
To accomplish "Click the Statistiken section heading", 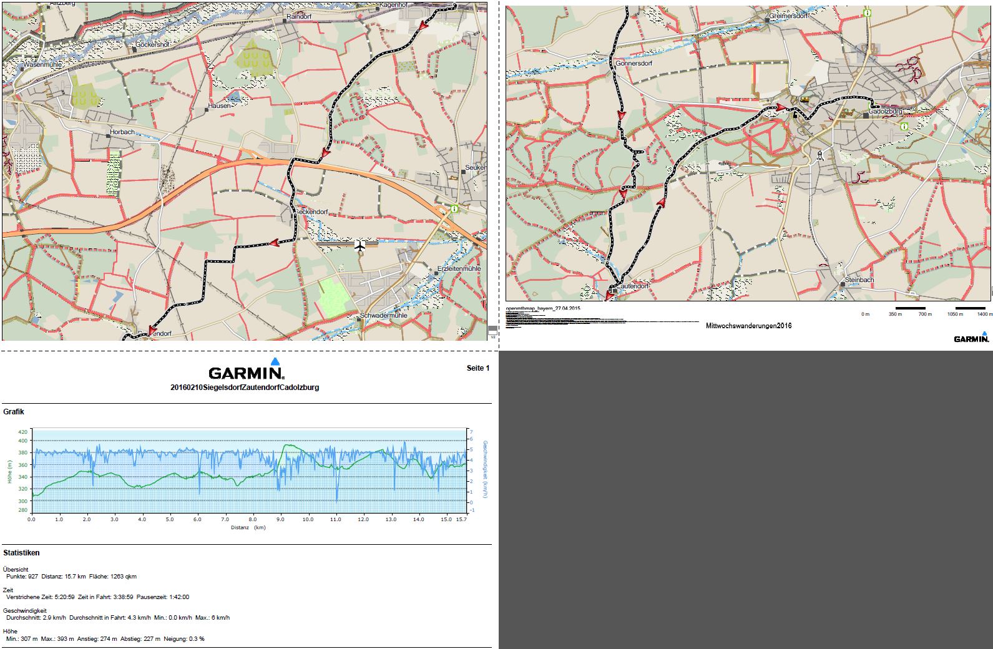I will click(x=21, y=553).
